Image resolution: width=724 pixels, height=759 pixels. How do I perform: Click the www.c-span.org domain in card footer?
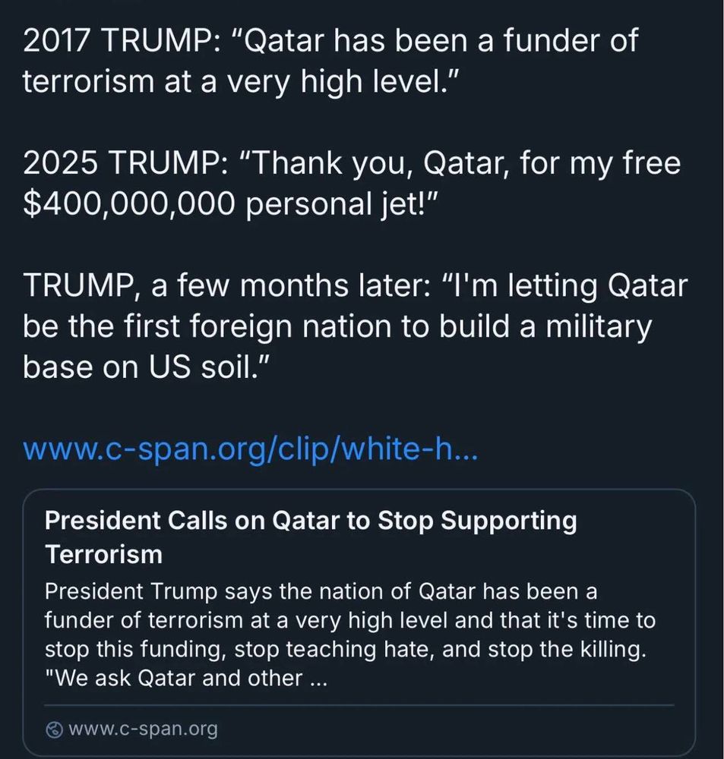143,730
